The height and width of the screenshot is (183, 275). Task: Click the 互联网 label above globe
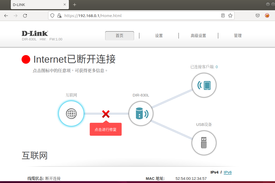tap(71, 95)
